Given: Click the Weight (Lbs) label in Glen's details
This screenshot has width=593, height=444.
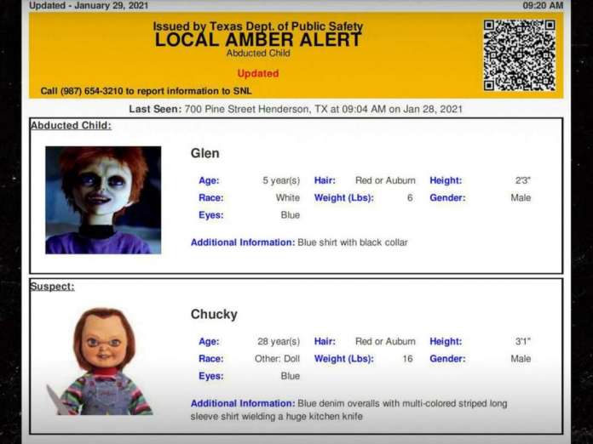Looking at the screenshot, I should [343, 198].
